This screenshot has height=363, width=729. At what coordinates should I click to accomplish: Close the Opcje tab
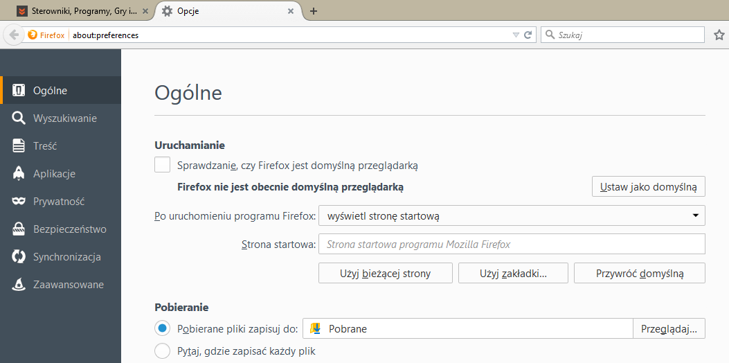pos(291,11)
